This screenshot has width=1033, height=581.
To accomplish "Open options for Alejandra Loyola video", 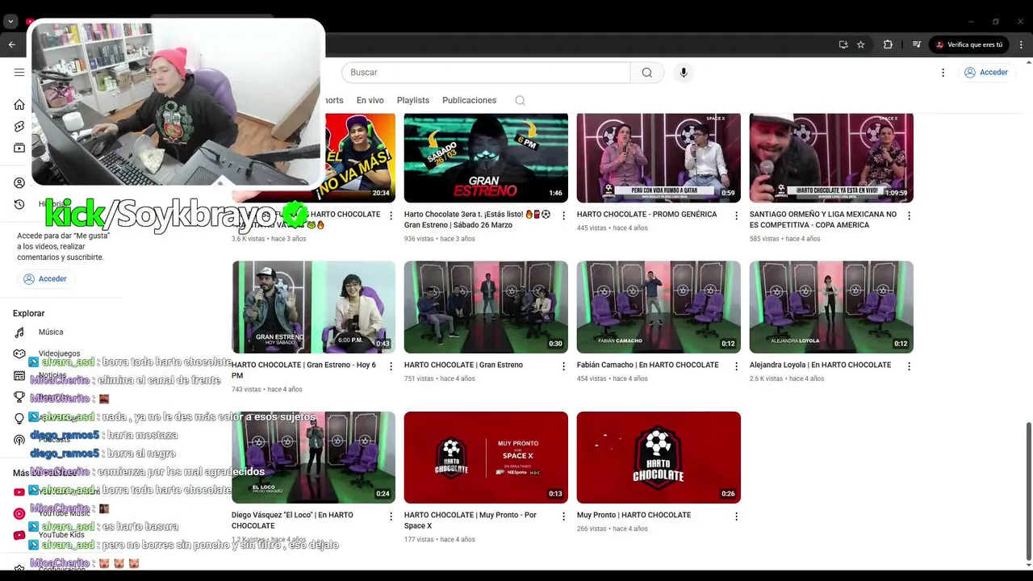I will [x=909, y=366].
